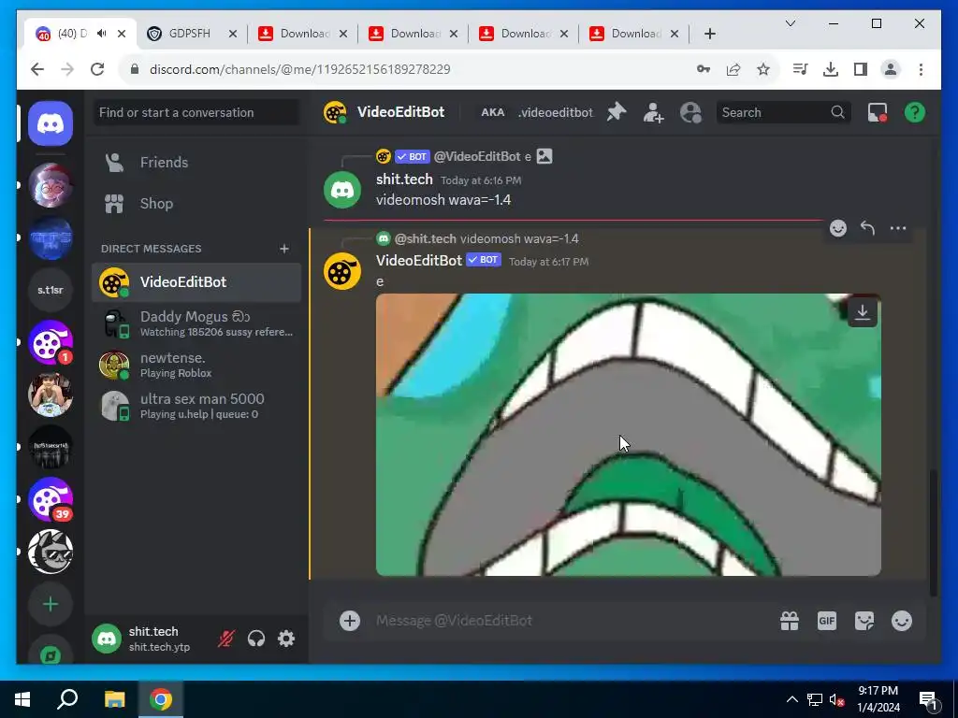Click Find or start a conversation box
Image resolution: width=958 pixels, height=718 pixels.
click(x=196, y=112)
